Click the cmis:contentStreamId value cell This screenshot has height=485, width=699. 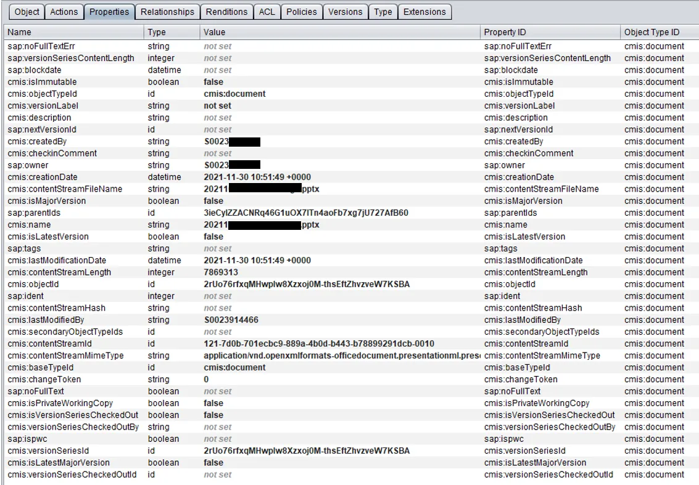click(319, 344)
